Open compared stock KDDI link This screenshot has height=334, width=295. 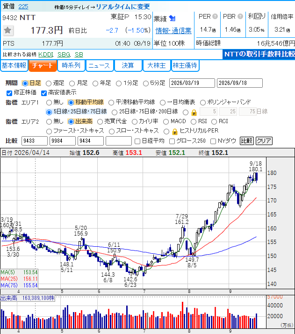[46, 55]
